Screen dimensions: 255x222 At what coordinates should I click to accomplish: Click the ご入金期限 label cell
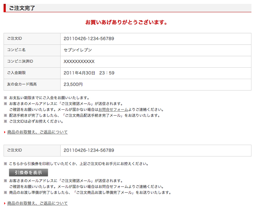coord(32,73)
